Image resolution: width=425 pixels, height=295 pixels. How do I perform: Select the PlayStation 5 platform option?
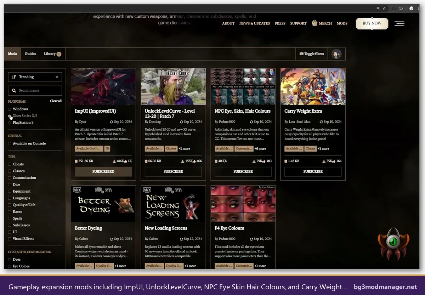(10, 123)
